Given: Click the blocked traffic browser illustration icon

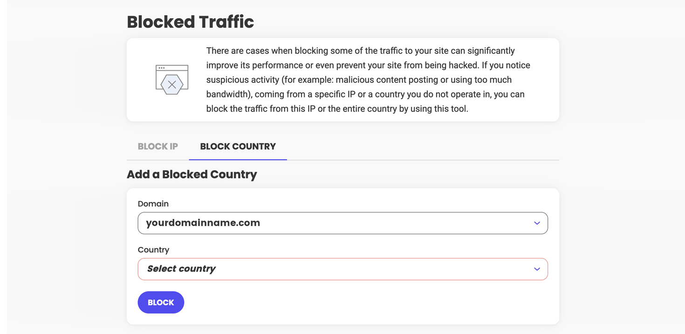Looking at the screenshot, I should 171,78.
